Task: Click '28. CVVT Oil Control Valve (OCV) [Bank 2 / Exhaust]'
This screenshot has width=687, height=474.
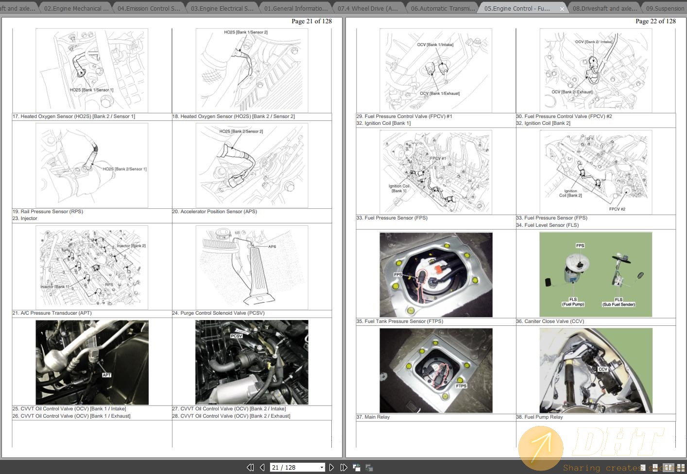Action: 231,416
